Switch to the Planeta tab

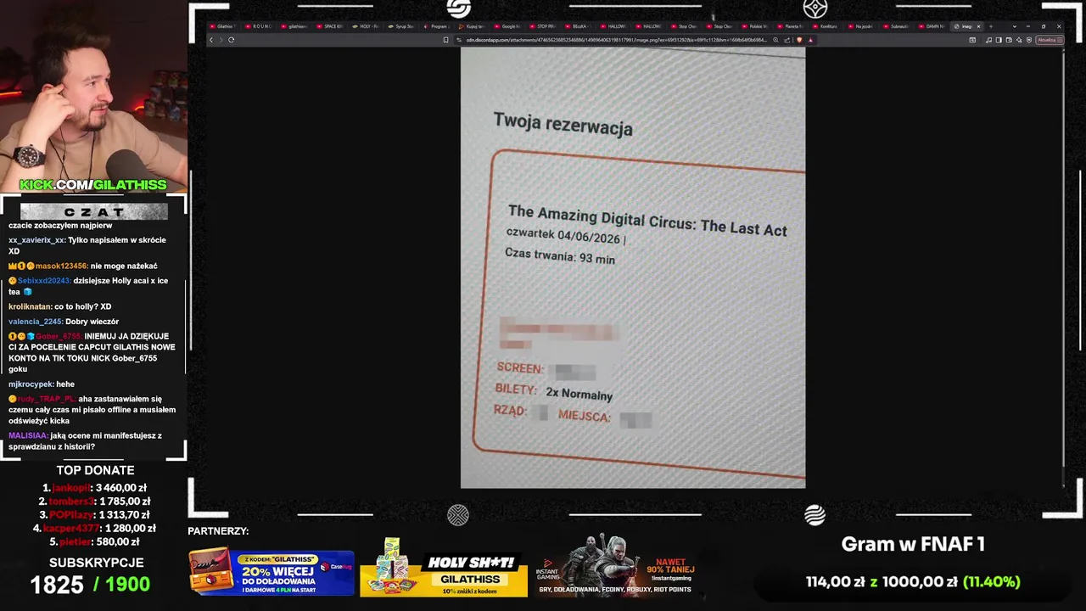tap(791, 26)
